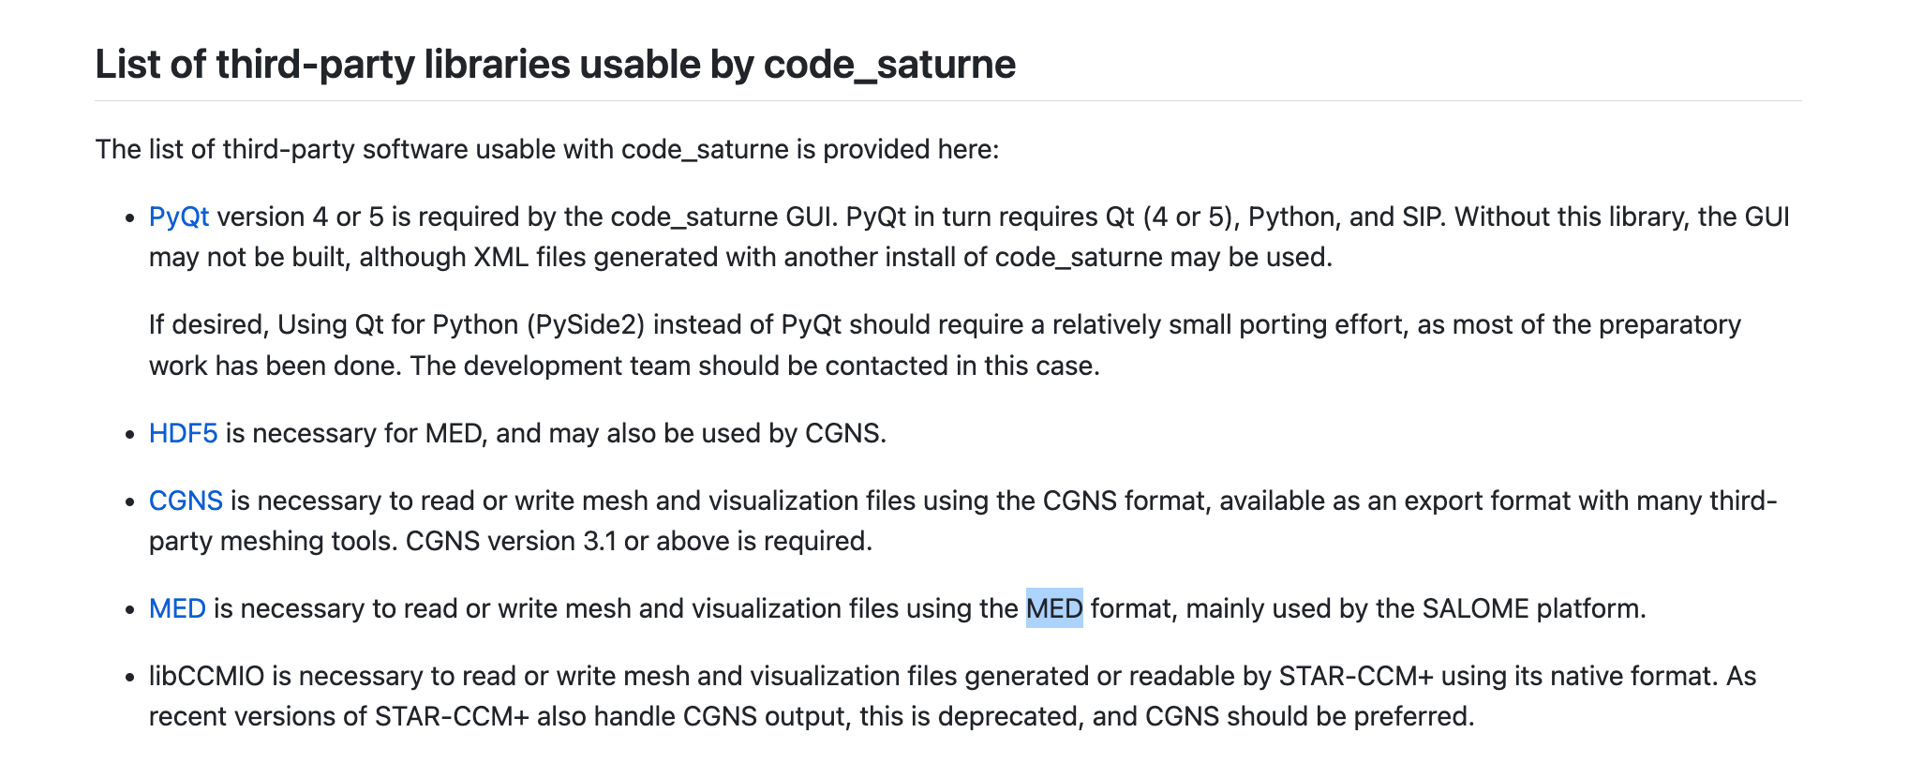Click the word libCCMIO in the last bullet

click(x=206, y=677)
